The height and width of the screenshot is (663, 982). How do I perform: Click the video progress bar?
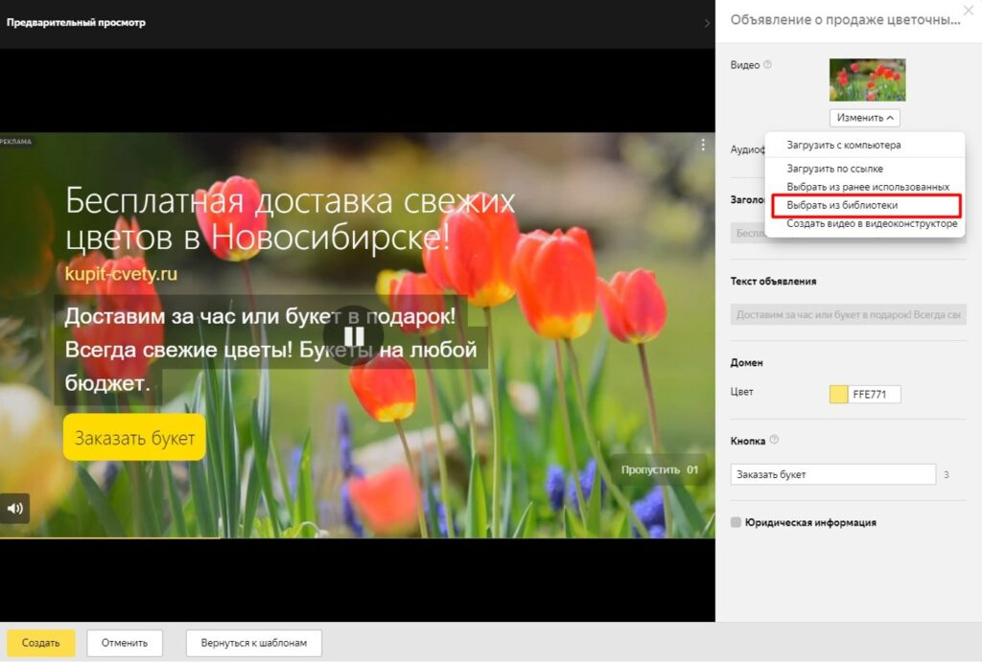click(357, 537)
